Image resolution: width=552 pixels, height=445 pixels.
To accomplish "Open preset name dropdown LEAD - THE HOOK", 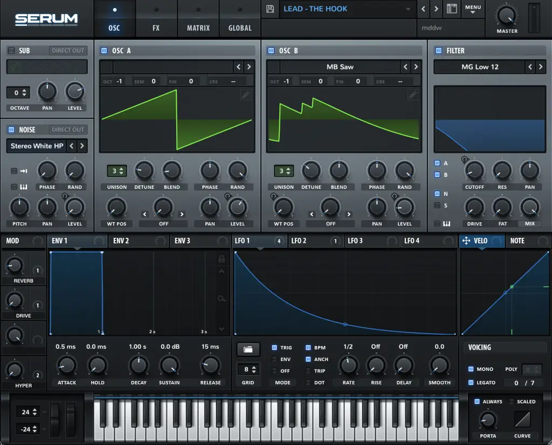I will point(347,9).
